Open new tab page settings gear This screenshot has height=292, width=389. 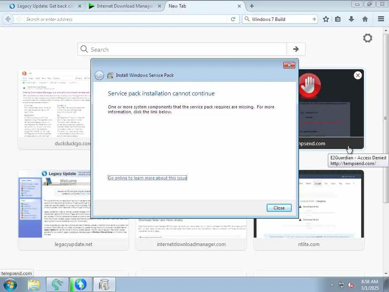point(368,38)
